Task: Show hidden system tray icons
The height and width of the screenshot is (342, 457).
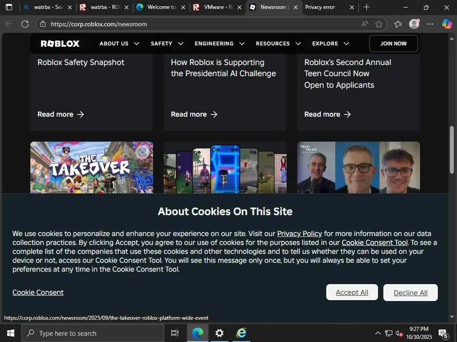Action: click(x=378, y=333)
